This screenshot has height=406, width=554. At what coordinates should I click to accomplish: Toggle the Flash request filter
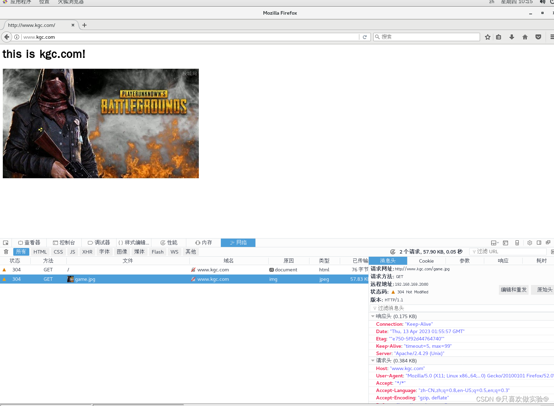[158, 252]
